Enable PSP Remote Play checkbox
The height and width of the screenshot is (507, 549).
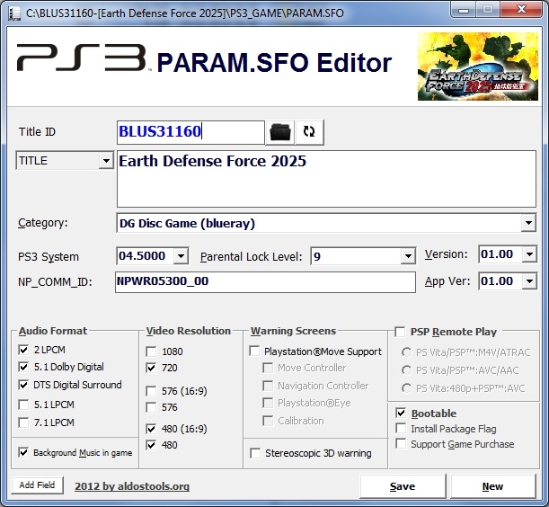click(400, 332)
